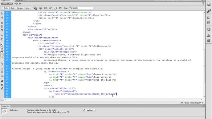
Task: Open the second collapsed panel icon with arrow
Action: [x=209, y=11]
